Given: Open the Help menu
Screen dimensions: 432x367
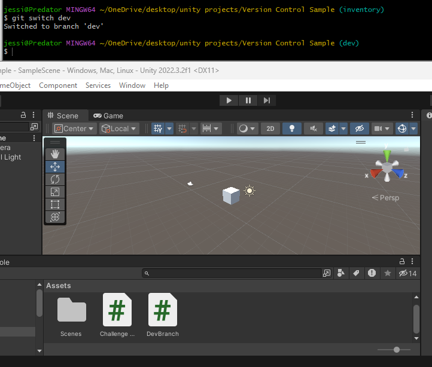Looking at the screenshot, I should 161,85.
